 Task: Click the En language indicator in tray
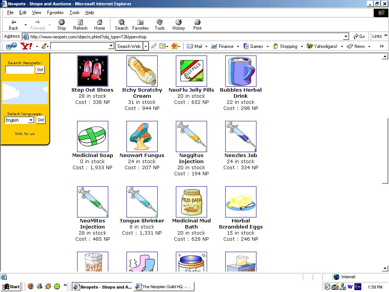coord(358,287)
